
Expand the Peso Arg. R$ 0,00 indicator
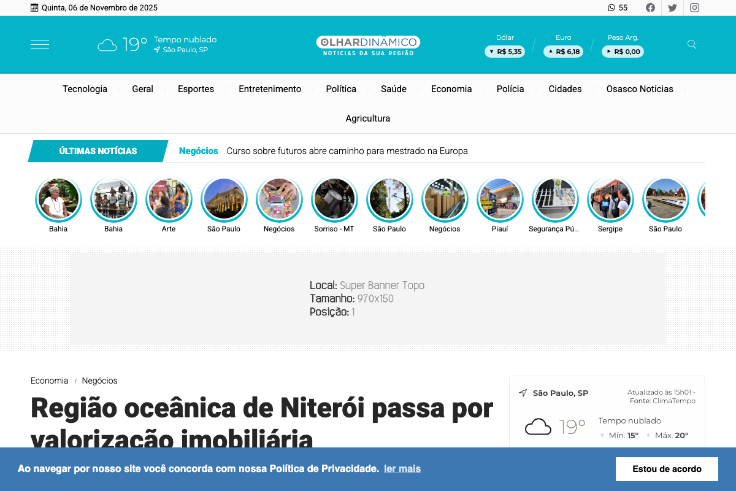pyautogui.click(x=623, y=52)
